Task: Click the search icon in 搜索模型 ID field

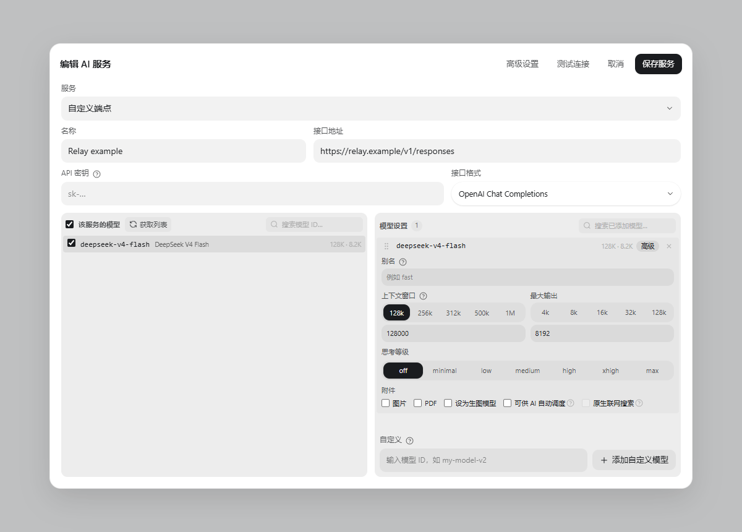Action: coord(274,225)
